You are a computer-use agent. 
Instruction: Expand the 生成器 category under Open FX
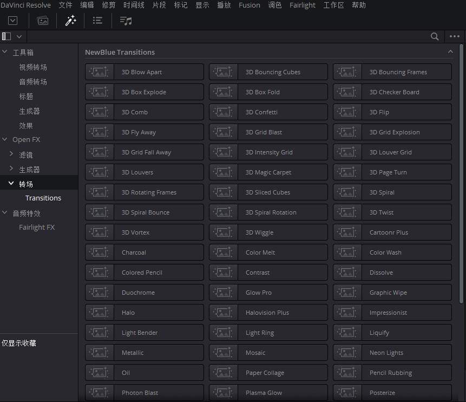click(11, 168)
